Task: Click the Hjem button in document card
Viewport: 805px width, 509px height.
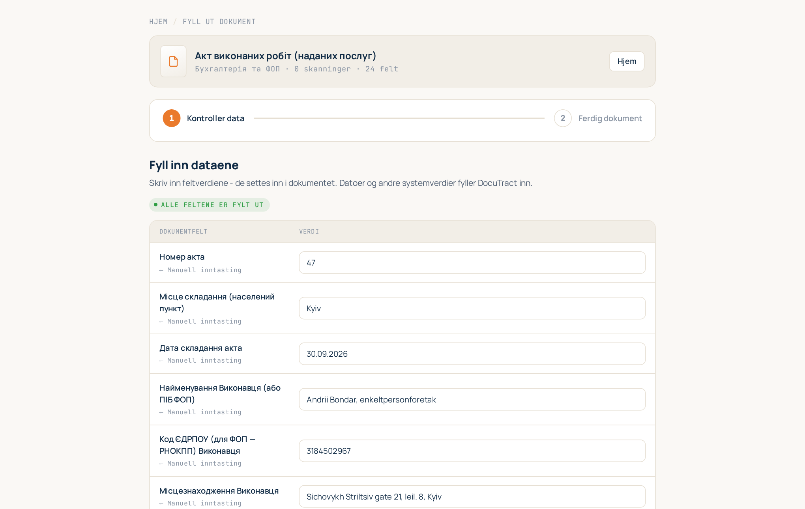Action: pyautogui.click(x=627, y=61)
